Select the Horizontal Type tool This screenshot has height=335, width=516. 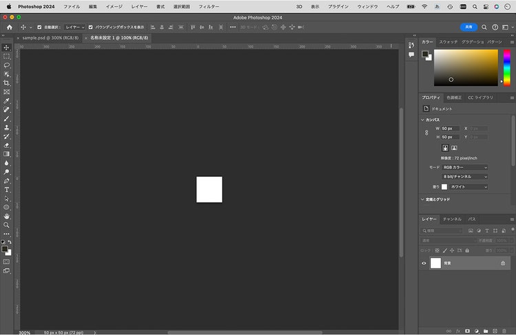coord(6,190)
